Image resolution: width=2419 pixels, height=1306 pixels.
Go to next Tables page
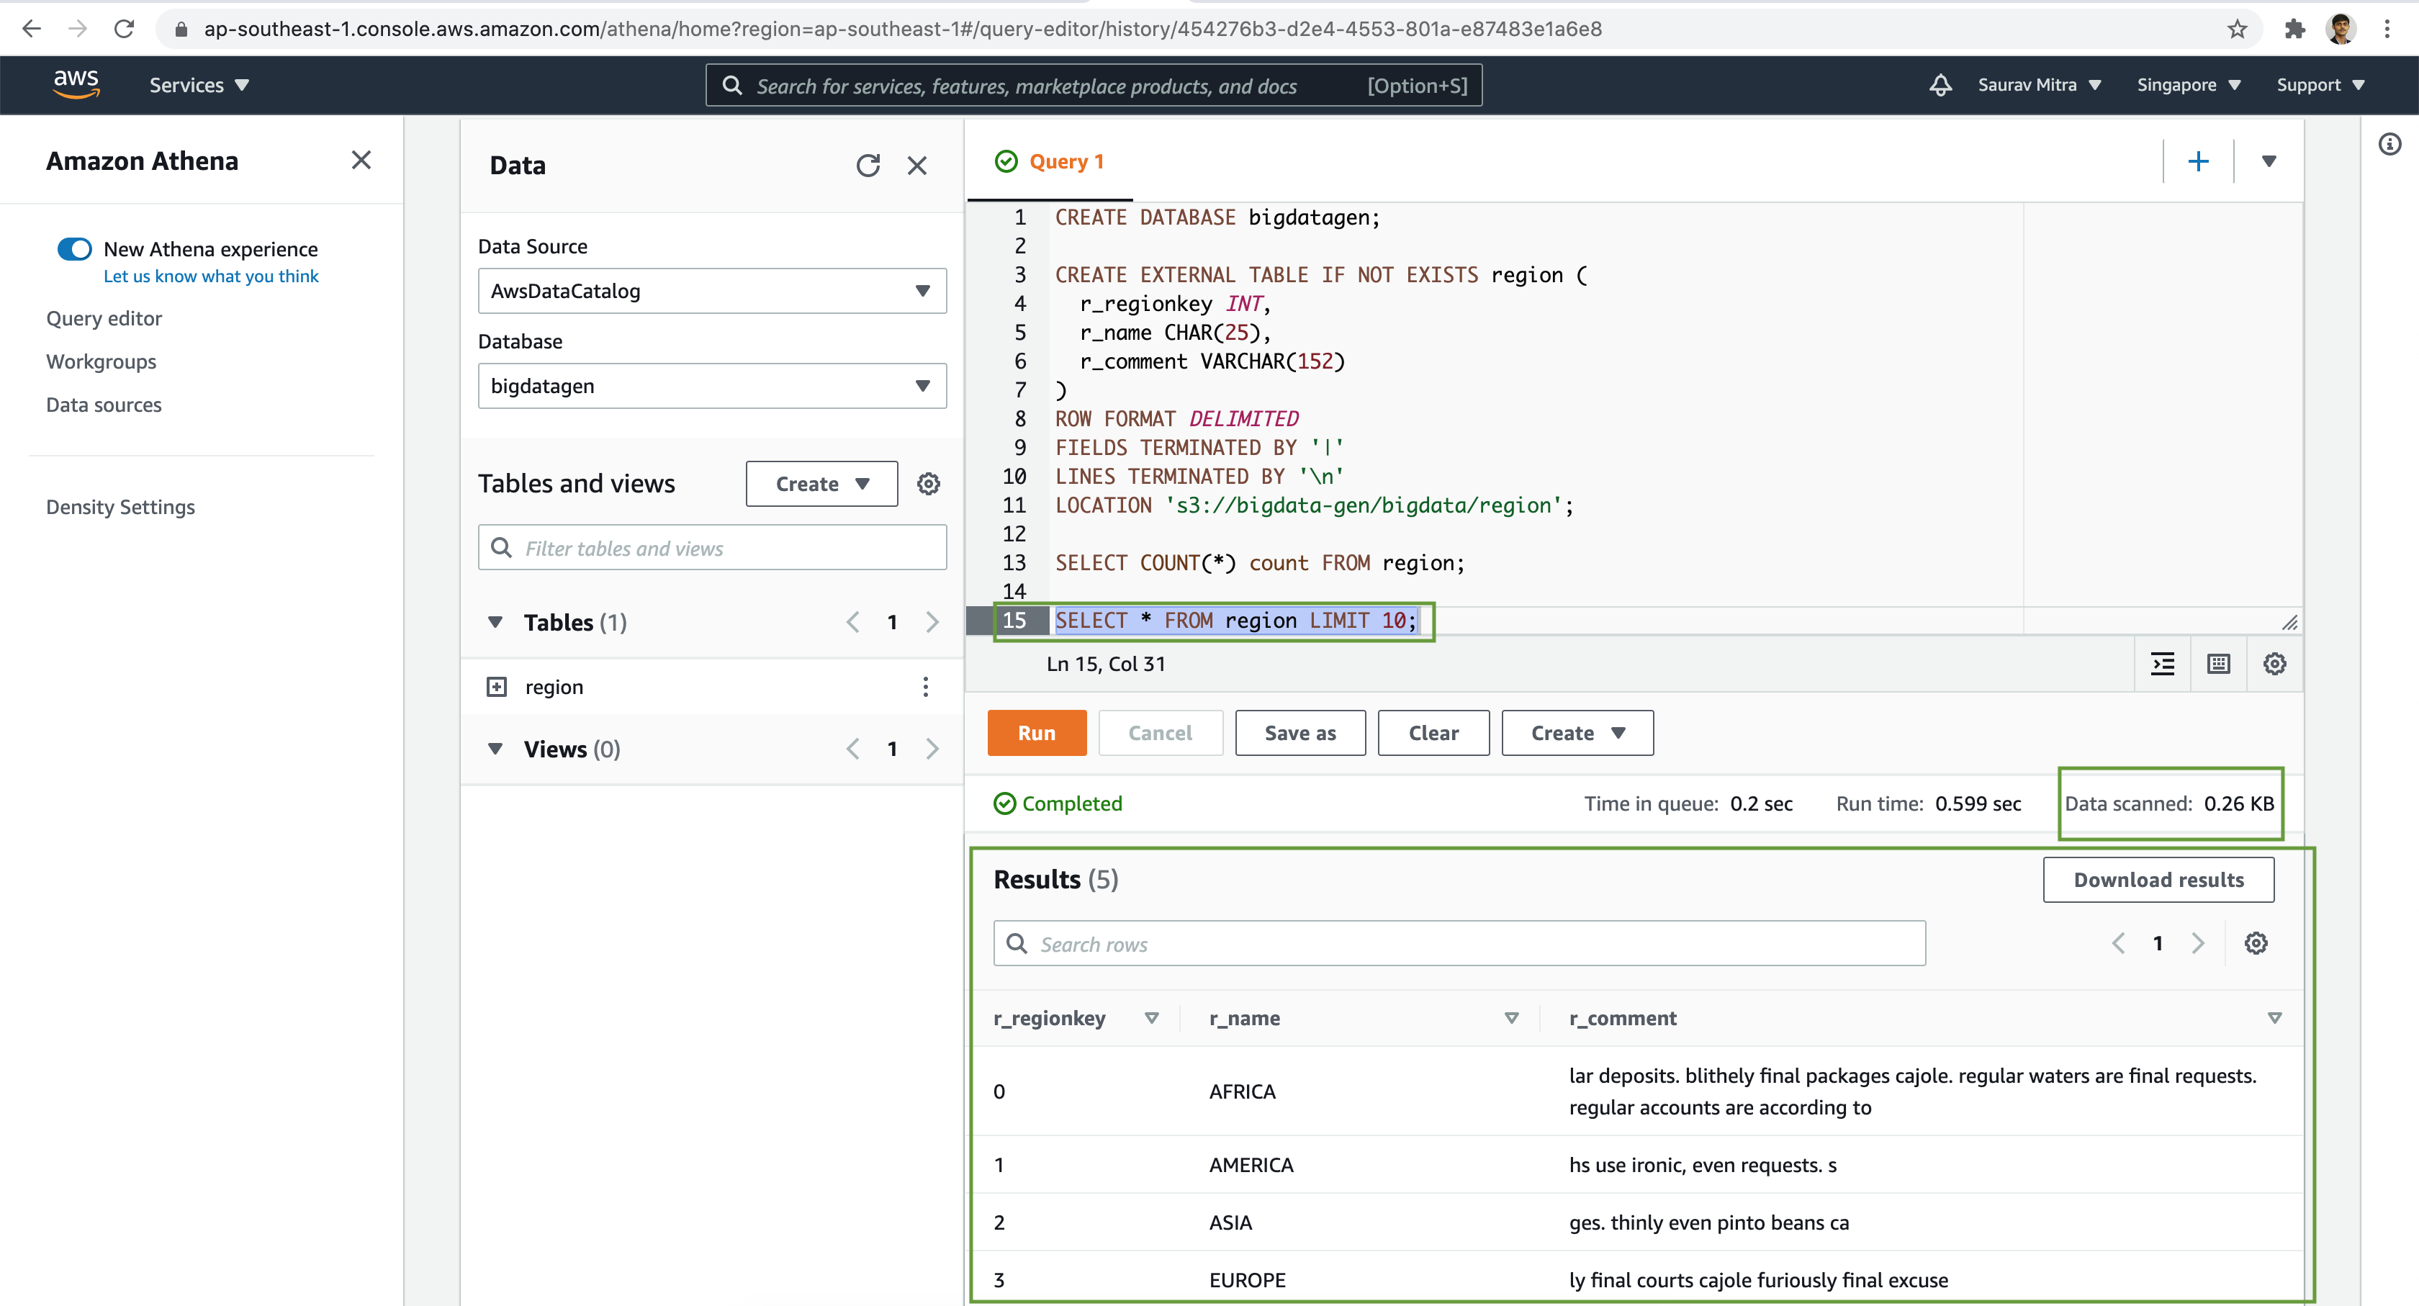click(932, 623)
